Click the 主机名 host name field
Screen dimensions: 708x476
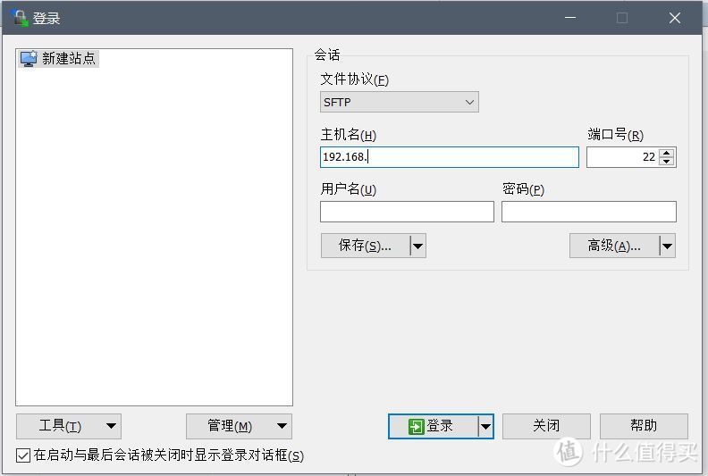click(x=449, y=157)
